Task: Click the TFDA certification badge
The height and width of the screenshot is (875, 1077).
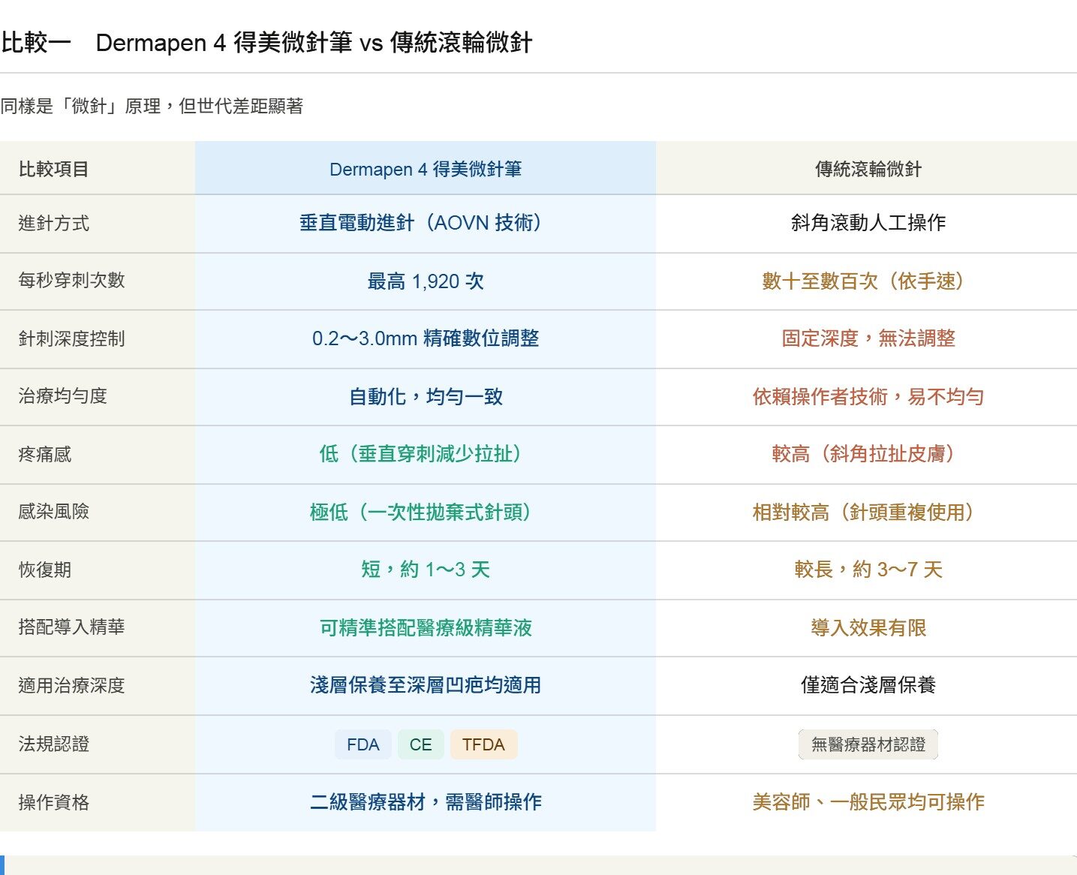Action: 483,744
